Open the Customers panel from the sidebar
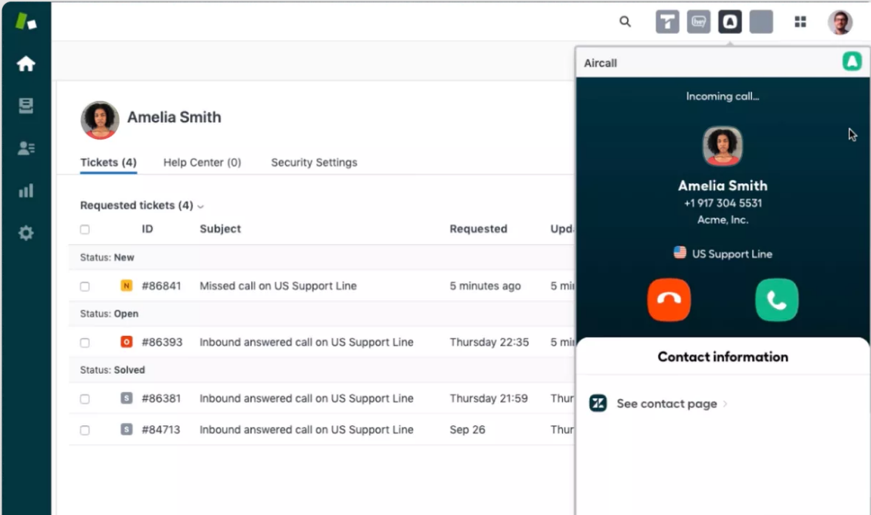The image size is (871, 515). click(25, 148)
